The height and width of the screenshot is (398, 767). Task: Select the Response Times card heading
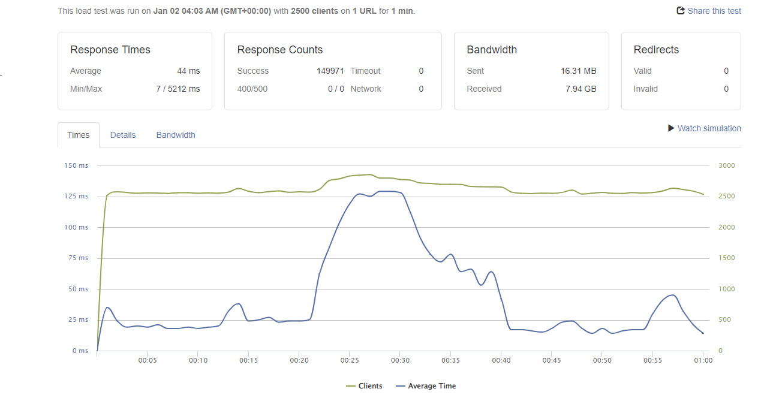click(x=110, y=50)
